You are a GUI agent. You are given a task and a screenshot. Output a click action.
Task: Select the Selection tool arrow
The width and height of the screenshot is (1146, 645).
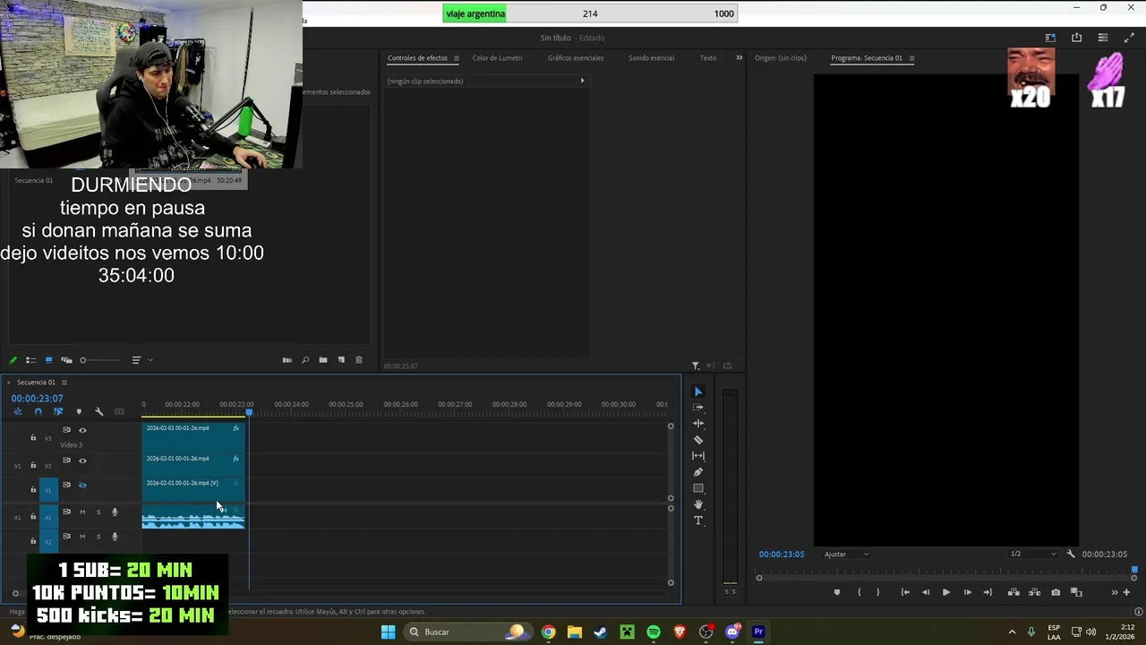698,391
